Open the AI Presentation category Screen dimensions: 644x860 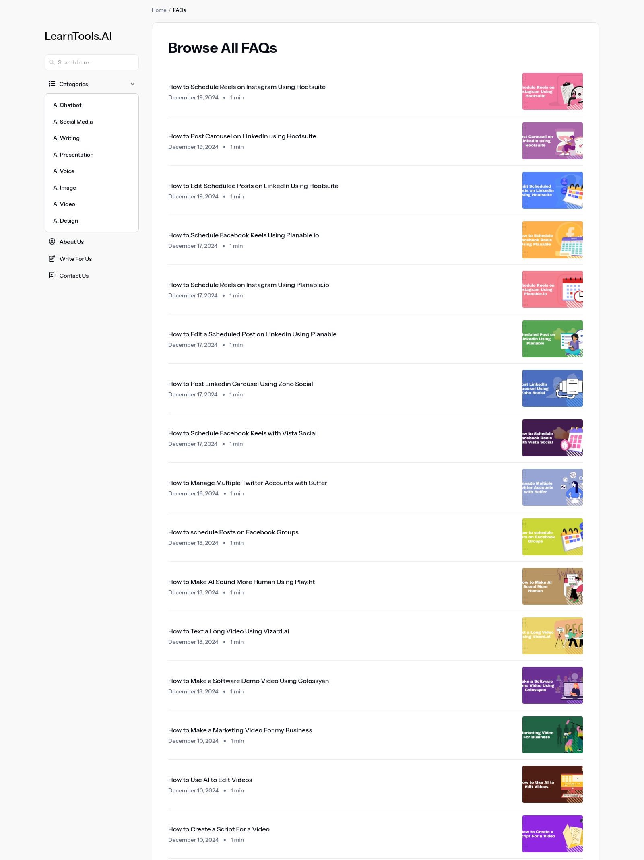click(x=73, y=155)
